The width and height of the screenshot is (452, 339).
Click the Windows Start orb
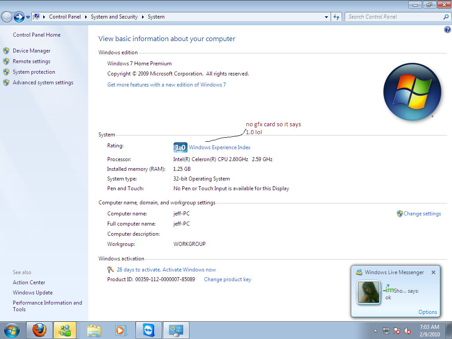pyautogui.click(x=12, y=330)
